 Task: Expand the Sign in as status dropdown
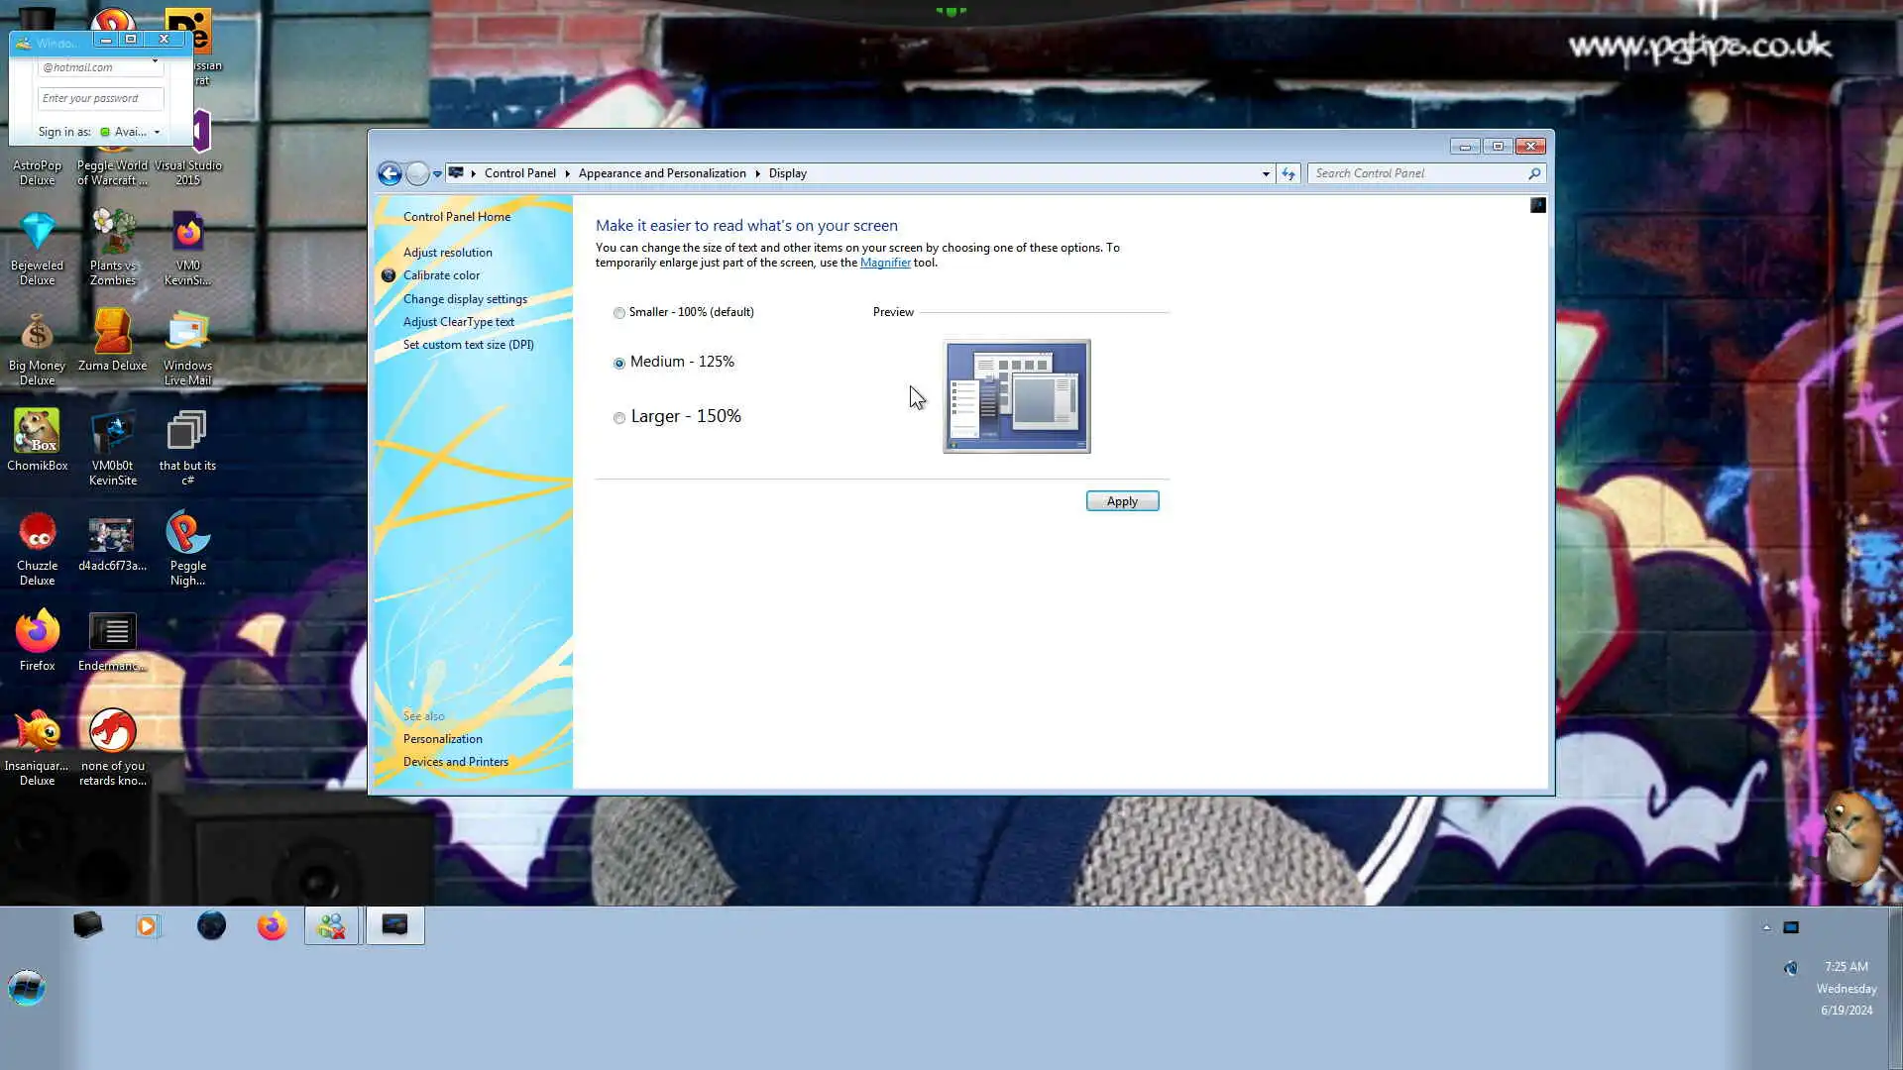(x=157, y=132)
